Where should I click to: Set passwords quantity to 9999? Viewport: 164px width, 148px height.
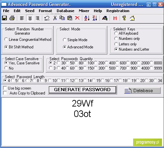(156, 68)
